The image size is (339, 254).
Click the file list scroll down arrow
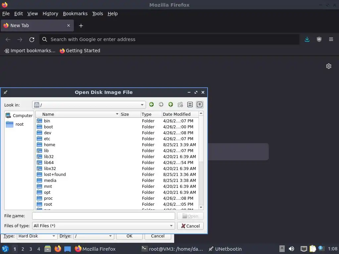[x=201, y=207]
